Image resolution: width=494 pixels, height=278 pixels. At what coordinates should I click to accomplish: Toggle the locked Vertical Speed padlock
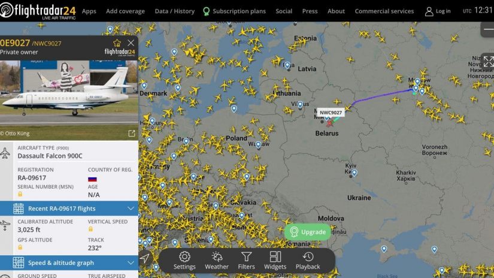[90, 229]
